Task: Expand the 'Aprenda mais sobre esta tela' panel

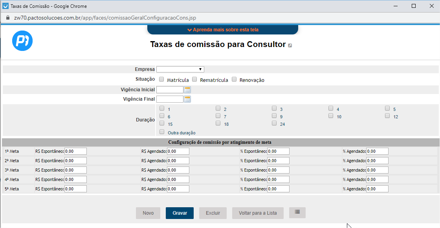Action: tap(223, 30)
